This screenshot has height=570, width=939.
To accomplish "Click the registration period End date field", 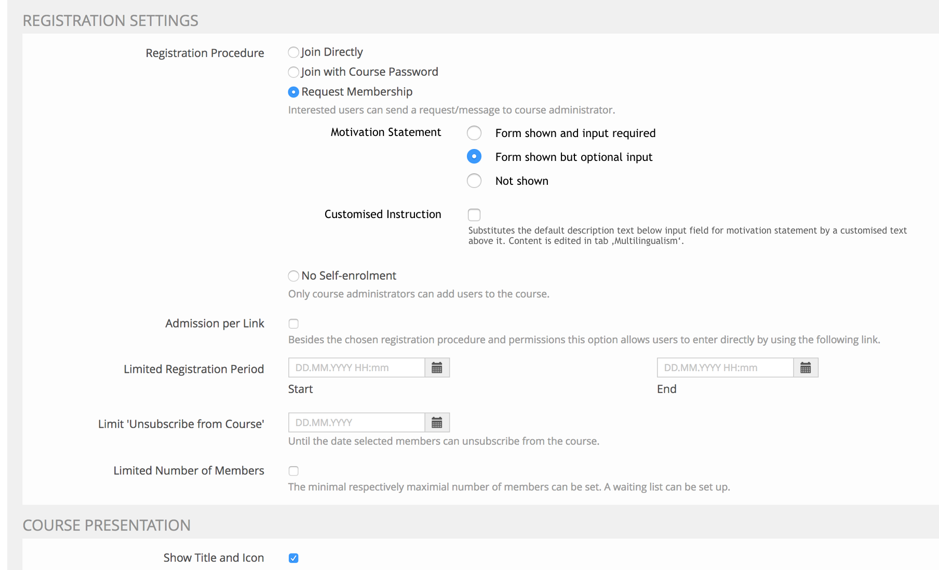I will click(725, 368).
